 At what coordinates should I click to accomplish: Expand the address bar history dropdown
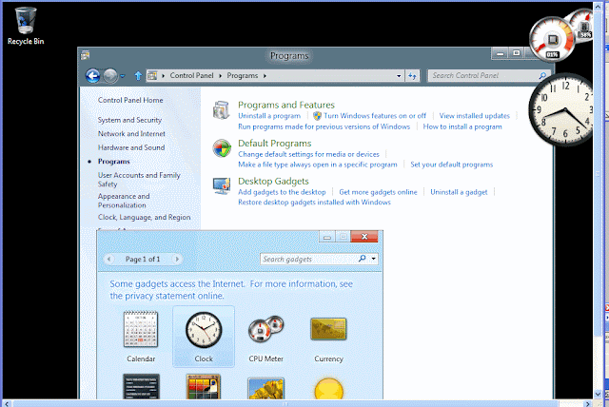[399, 76]
